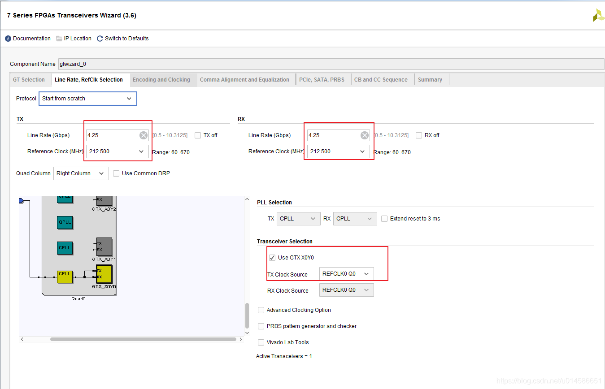
Task: Click the Documentation link
Action: click(x=32, y=39)
